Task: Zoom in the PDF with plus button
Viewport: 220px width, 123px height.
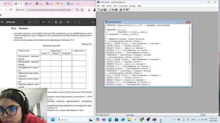Action: coord(49,22)
